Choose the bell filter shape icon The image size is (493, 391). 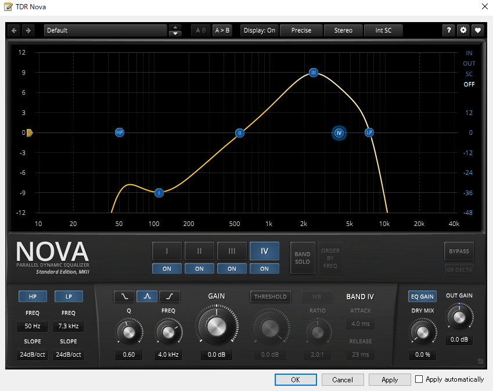tap(147, 296)
